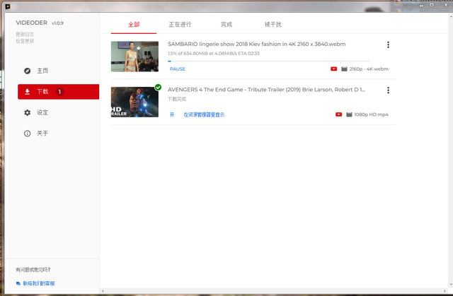
Task: Open 更新日志 changelog link
Action: pyautogui.click(x=25, y=34)
